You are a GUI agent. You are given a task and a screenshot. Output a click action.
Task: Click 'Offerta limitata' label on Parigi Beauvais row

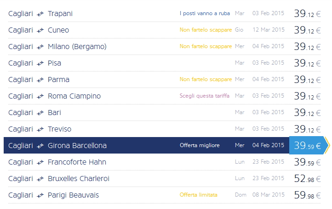pos(198,195)
